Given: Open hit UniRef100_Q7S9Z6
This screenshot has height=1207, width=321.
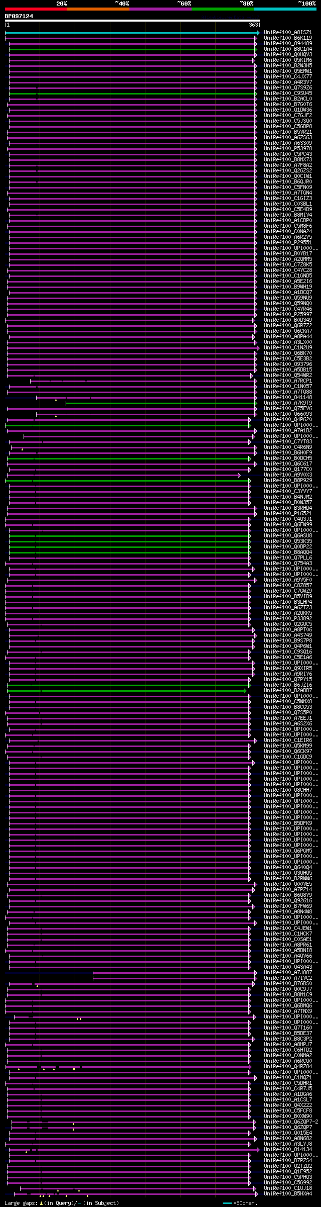Looking at the screenshot, I should coord(288,88).
